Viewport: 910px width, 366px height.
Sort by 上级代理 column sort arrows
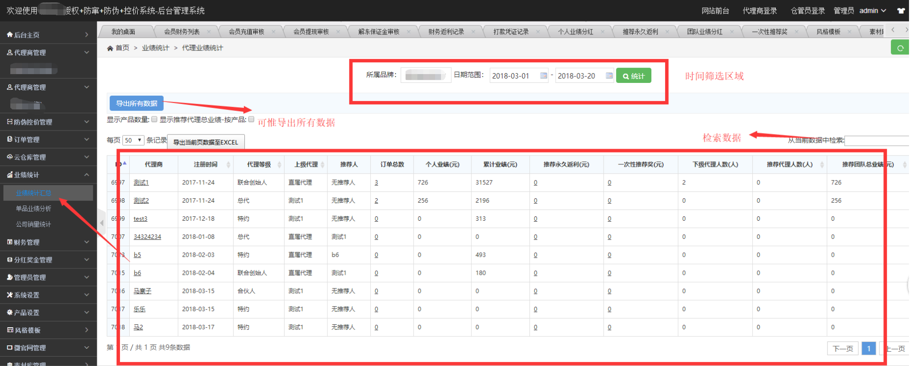pos(323,165)
